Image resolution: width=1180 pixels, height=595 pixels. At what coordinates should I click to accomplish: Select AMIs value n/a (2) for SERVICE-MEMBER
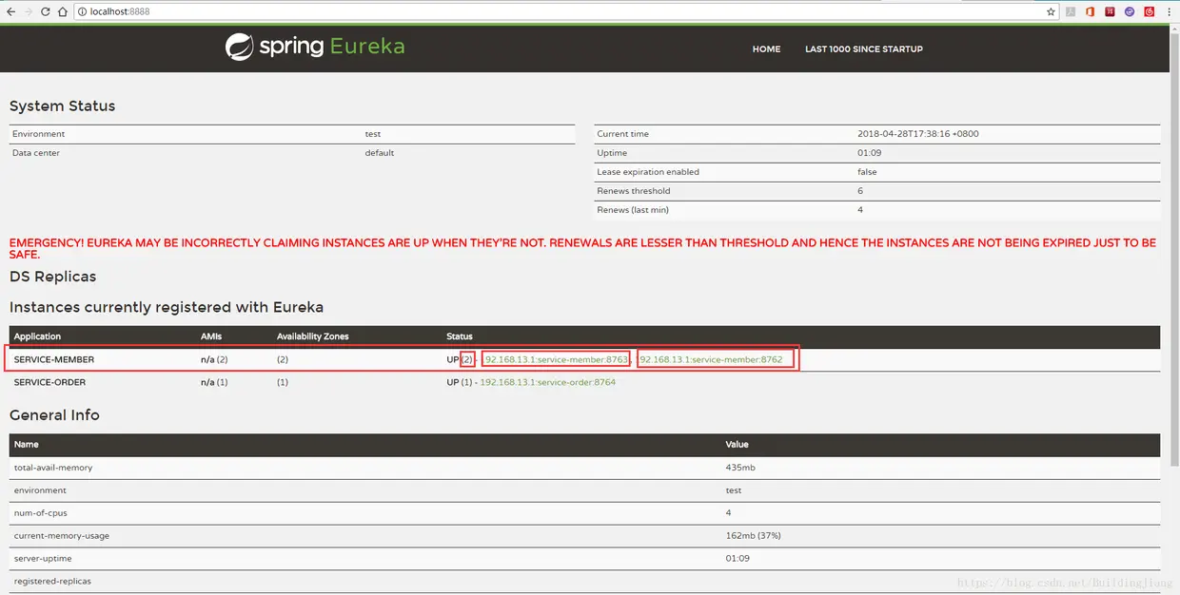click(214, 359)
